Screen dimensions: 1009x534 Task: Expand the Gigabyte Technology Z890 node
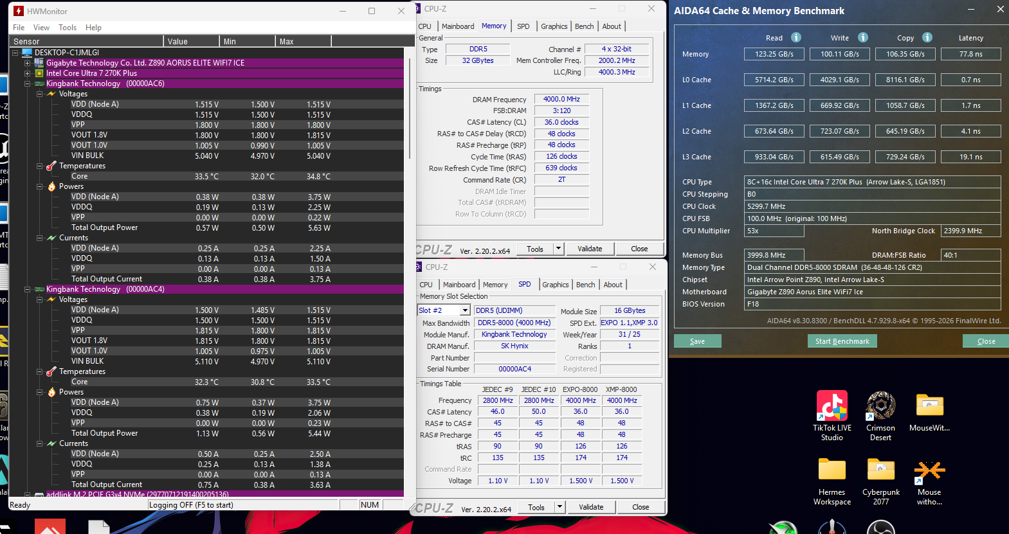(27, 63)
